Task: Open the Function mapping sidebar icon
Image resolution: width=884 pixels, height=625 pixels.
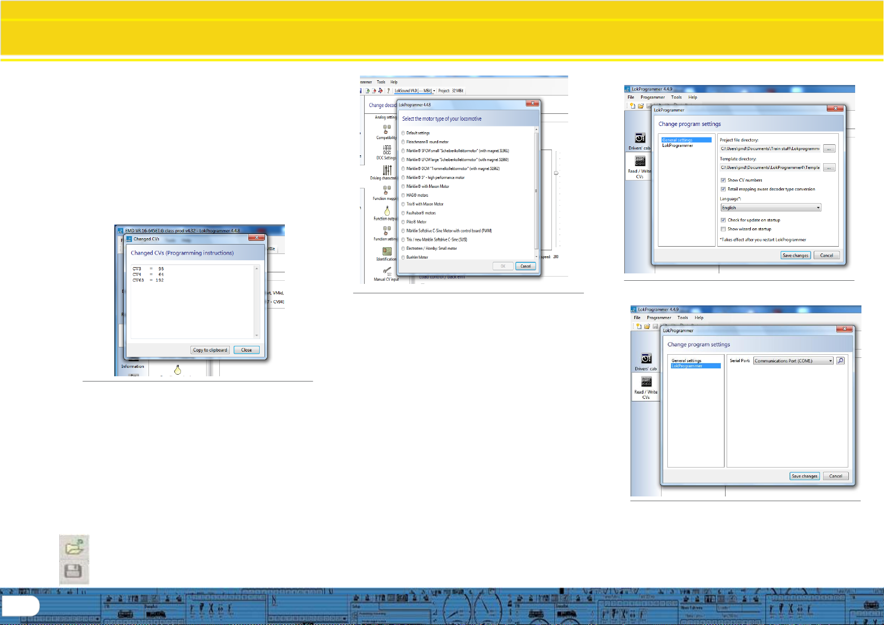Action: point(387,190)
